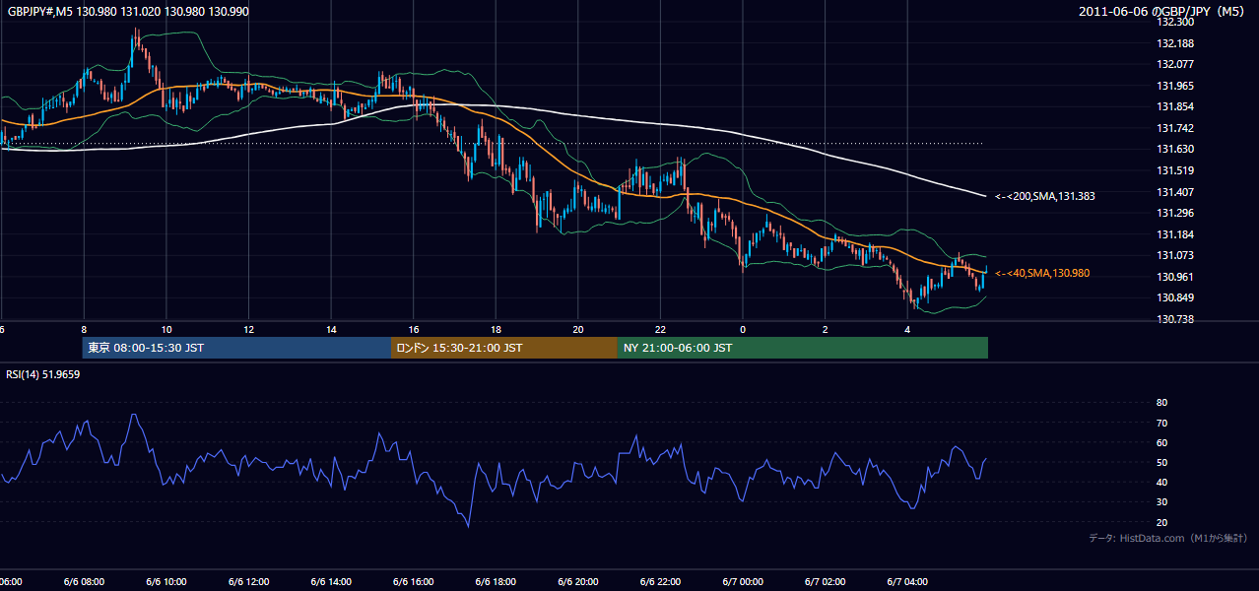Click the bottom time label 6/6 18:00

tap(496, 582)
